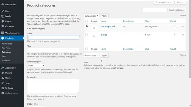Click the help question icon beside Uncategorized
This screenshot has height=107, width=191.
coord(87,26)
